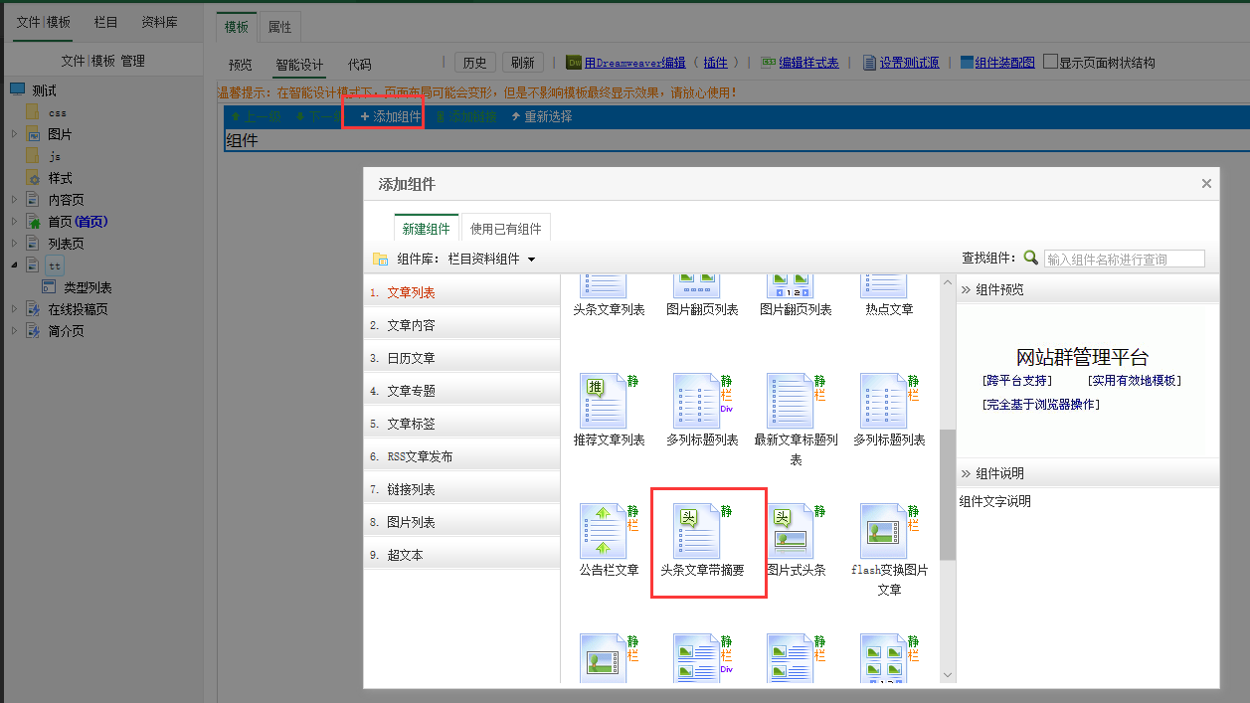Open the 模板 tab

pyautogui.click(x=237, y=27)
